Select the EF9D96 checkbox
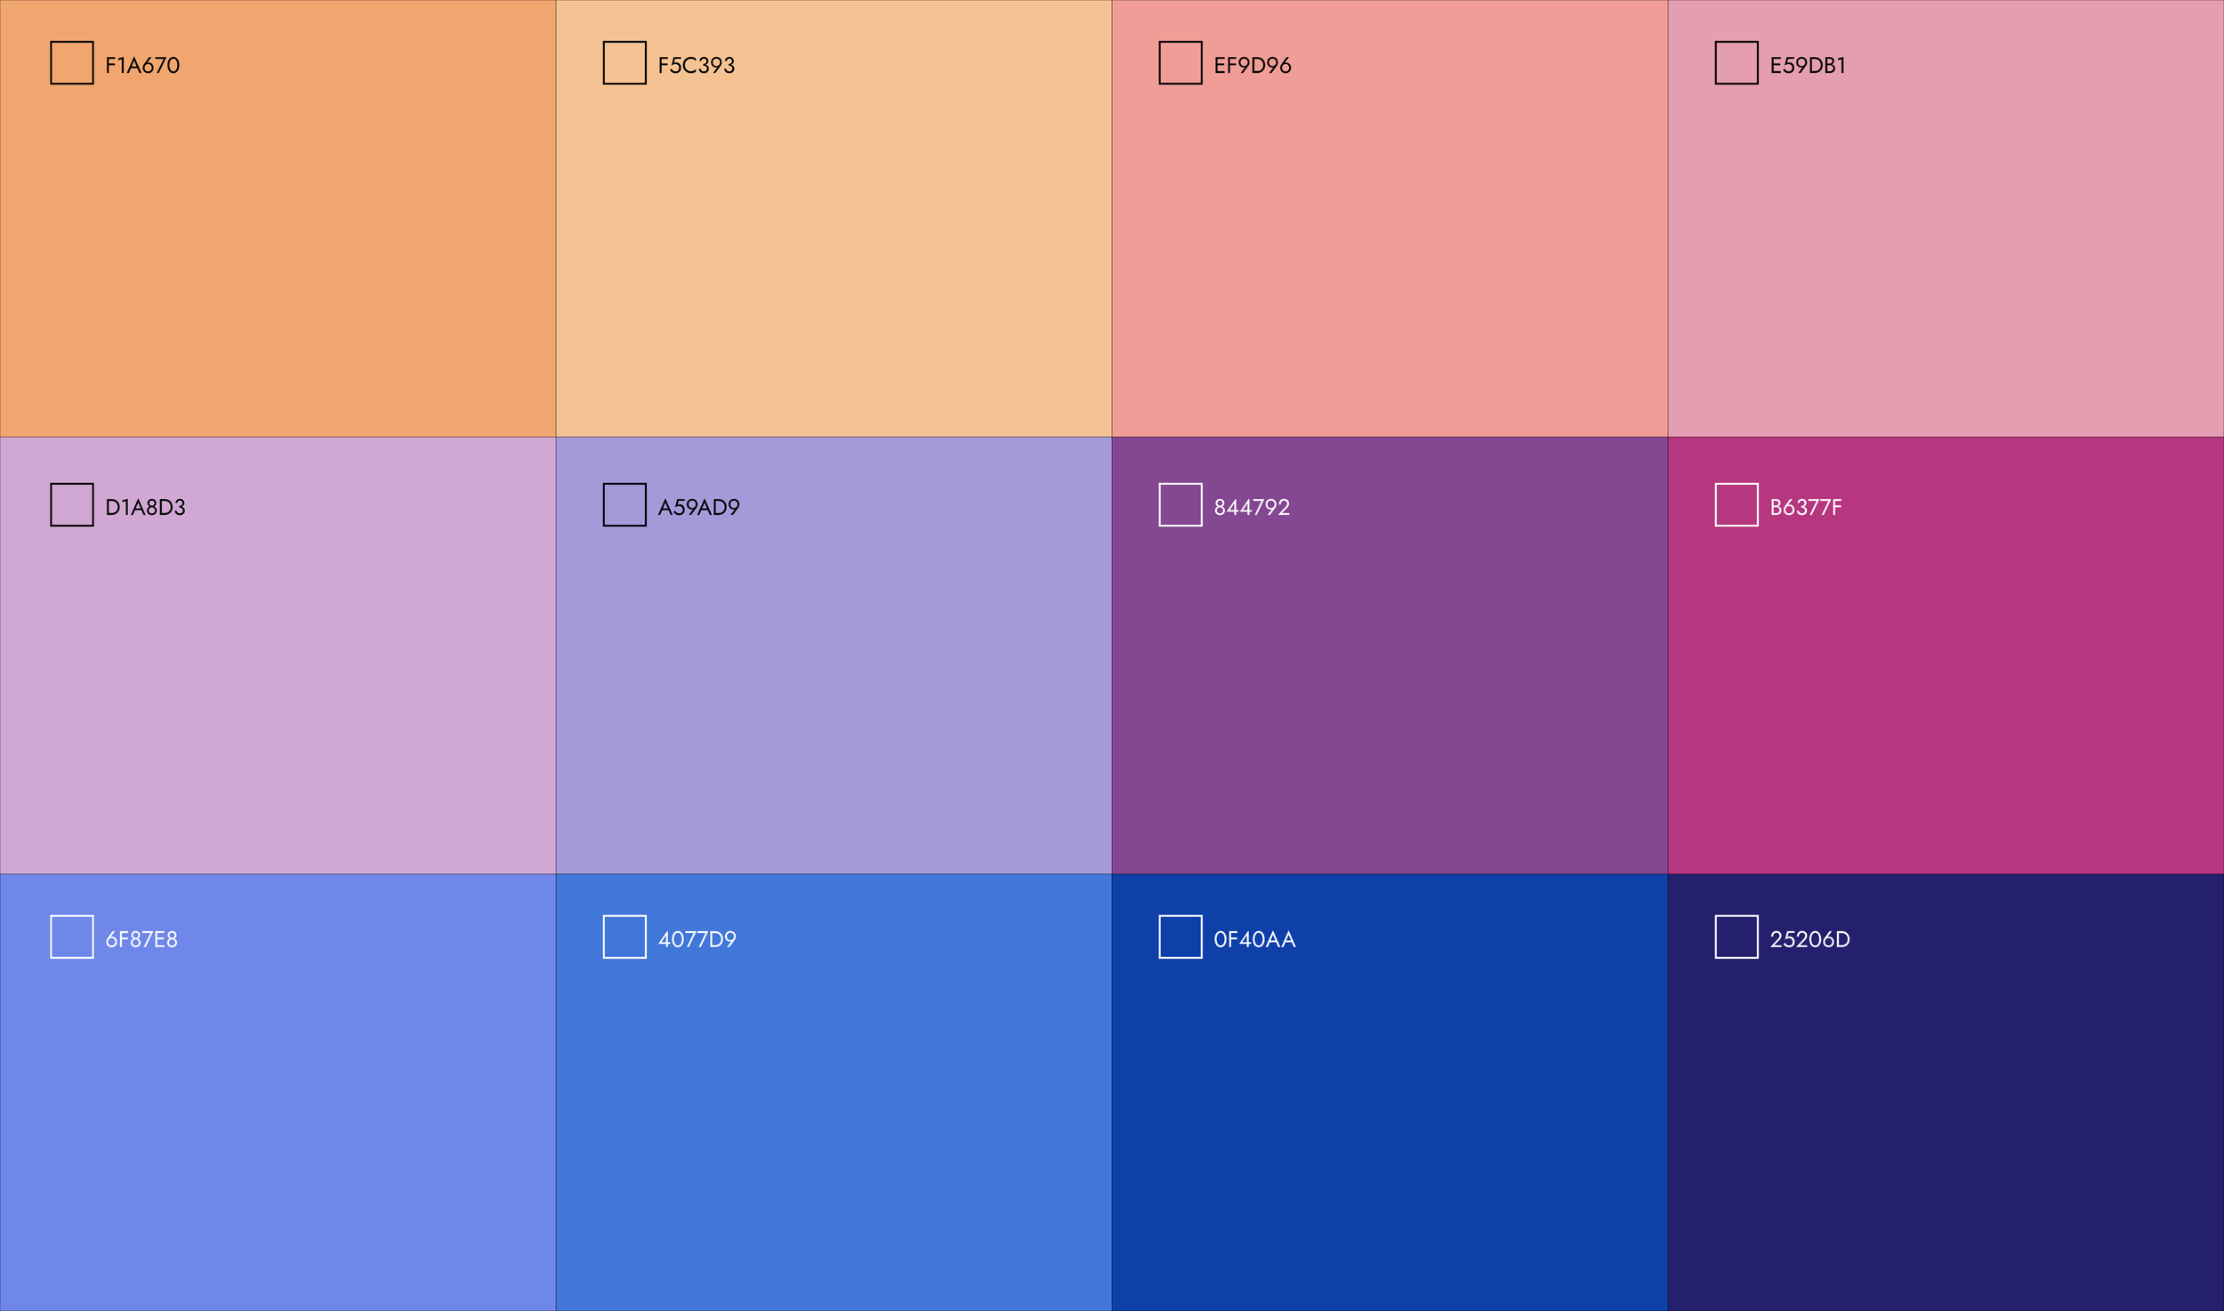Screen dimensions: 2224x1311 click(1180, 63)
